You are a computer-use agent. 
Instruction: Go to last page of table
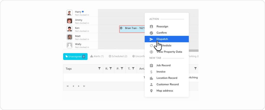[x=84, y=86]
